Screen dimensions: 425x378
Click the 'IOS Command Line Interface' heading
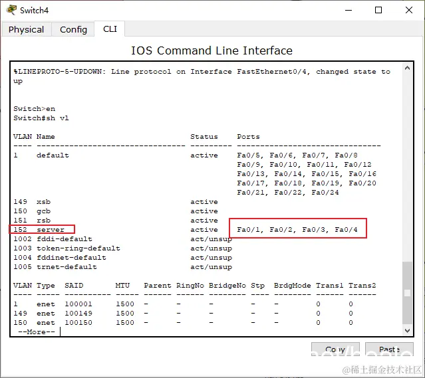(212, 50)
